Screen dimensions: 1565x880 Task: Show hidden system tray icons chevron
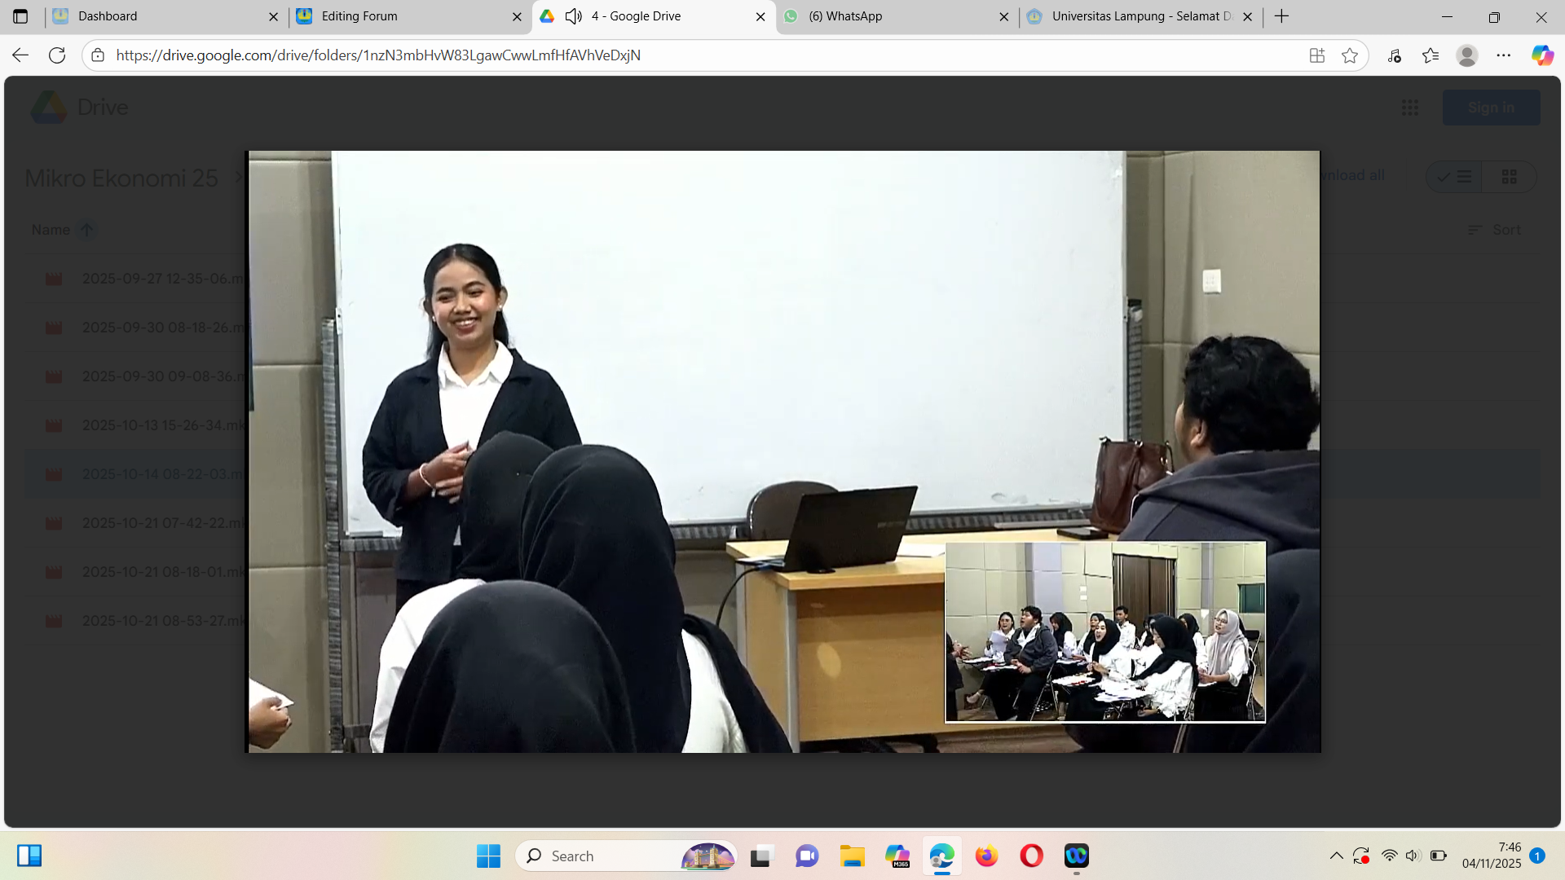click(1336, 856)
